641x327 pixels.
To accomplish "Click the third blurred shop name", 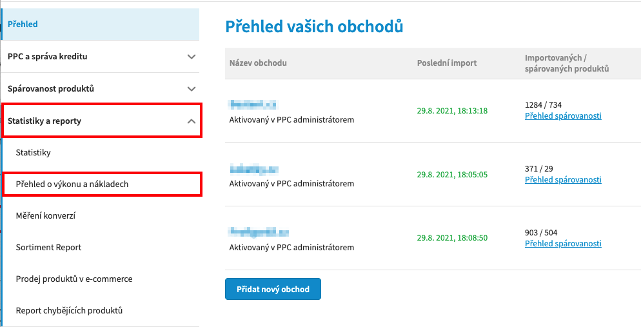I will pyautogui.click(x=259, y=232).
